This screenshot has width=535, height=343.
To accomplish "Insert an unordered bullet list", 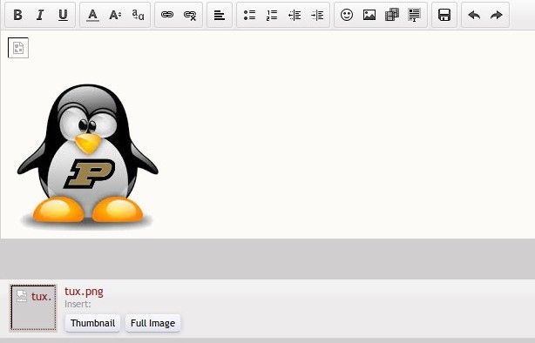I will click(249, 15).
